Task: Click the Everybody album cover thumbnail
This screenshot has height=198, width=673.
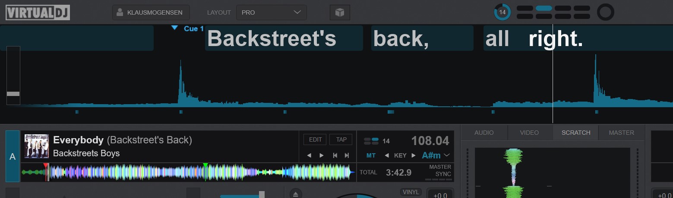Action: (36, 146)
